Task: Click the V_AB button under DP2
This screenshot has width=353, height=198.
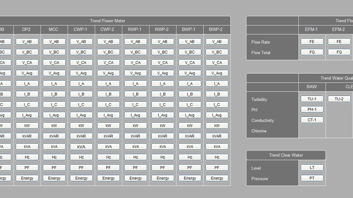Action: [27, 42]
